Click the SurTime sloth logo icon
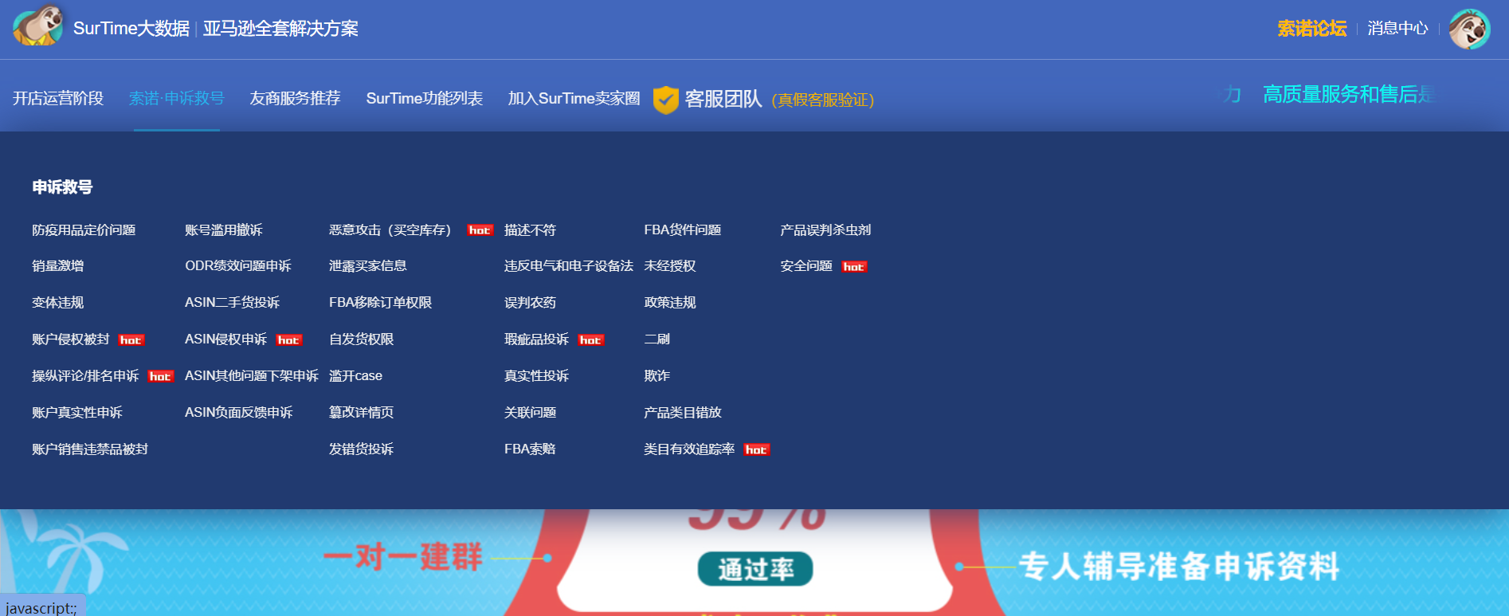 coord(37,26)
